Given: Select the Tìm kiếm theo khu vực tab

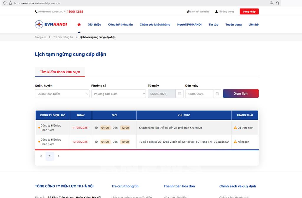Looking at the screenshot, I should pos(60,72).
